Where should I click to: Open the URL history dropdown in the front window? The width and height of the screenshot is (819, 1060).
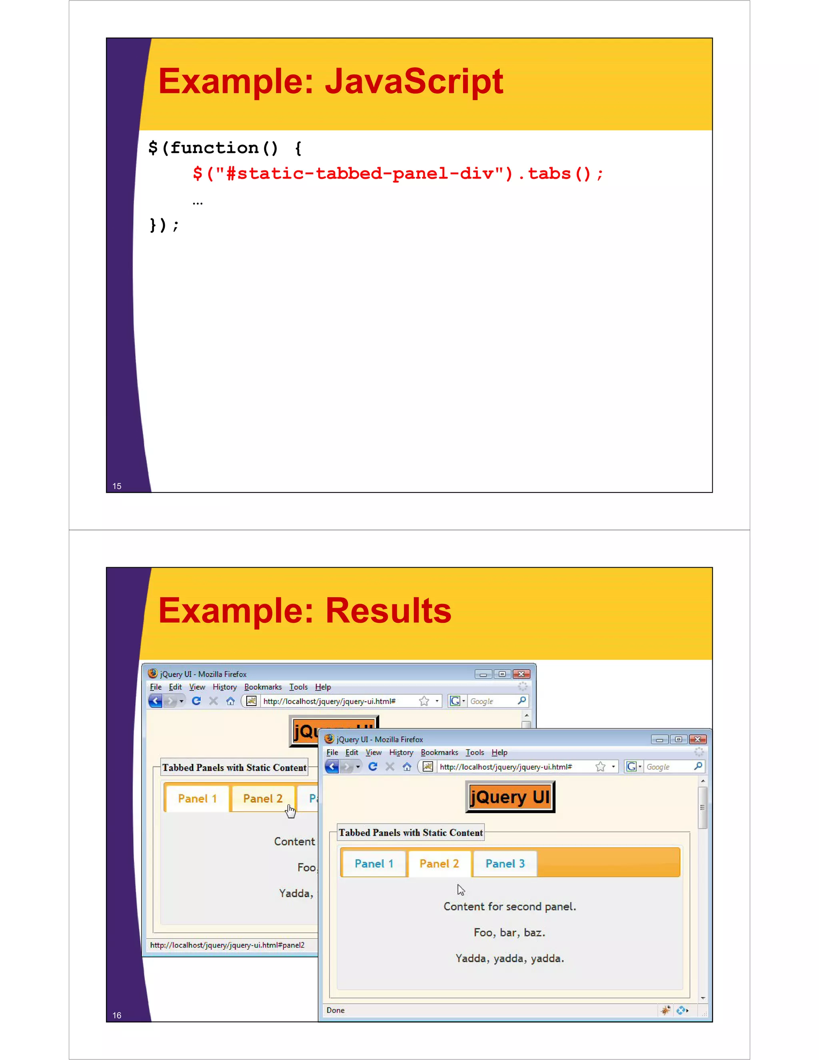(613, 767)
